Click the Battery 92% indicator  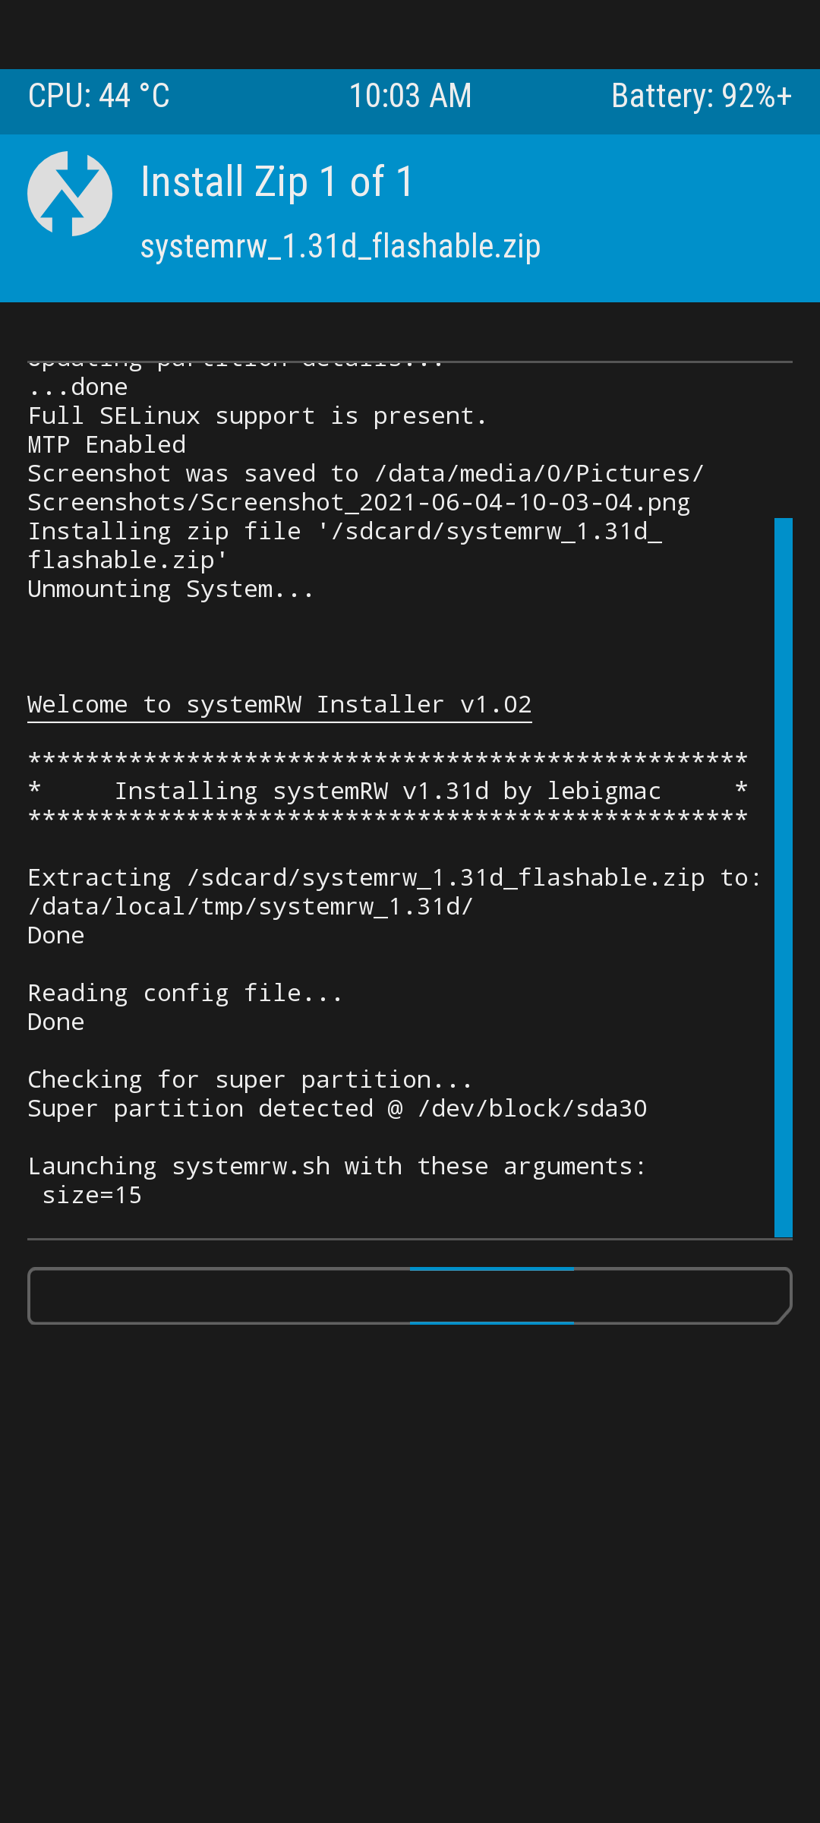702,96
